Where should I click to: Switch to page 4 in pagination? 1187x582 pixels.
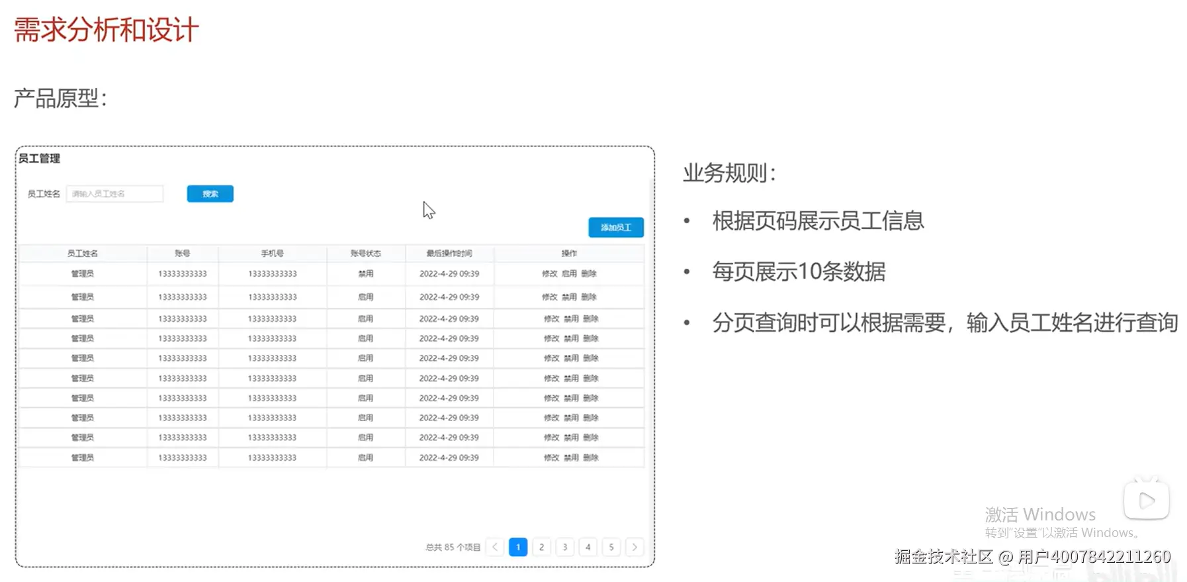(x=588, y=547)
